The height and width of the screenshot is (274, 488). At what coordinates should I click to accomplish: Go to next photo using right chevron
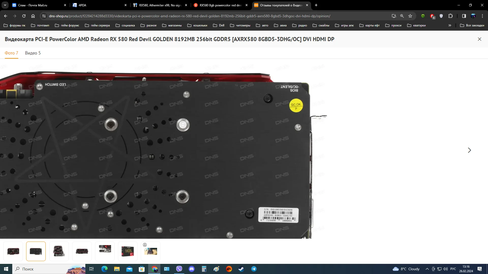pyautogui.click(x=469, y=150)
